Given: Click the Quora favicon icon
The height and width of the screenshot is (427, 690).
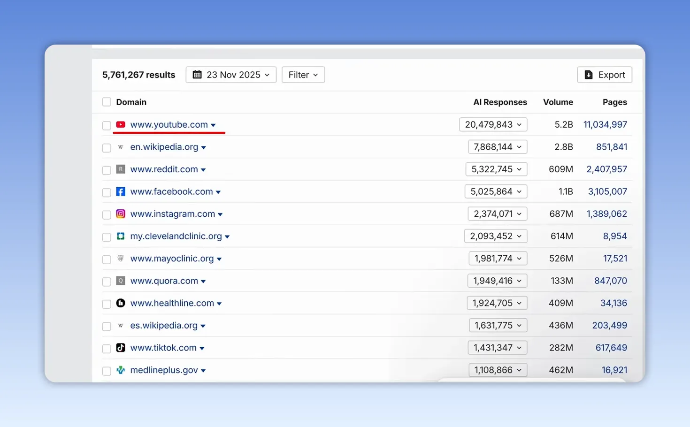Looking at the screenshot, I should point(121,281).
